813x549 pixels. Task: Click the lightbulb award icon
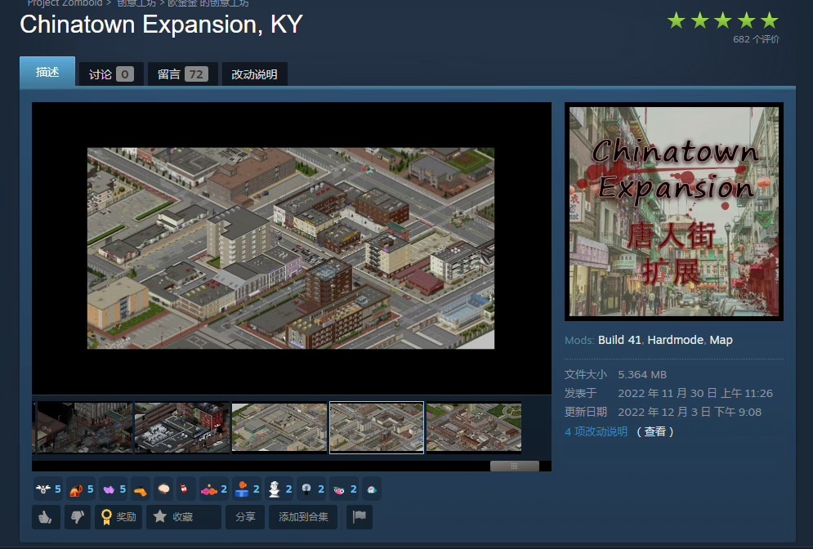coord(312,489)
